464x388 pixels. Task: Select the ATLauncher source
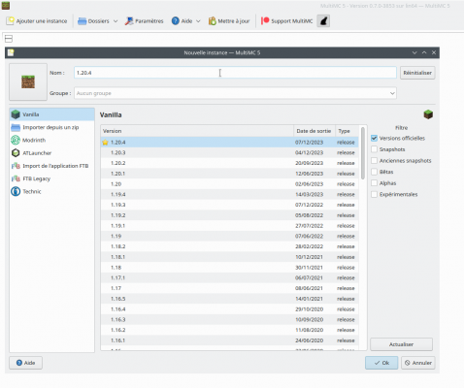(51, 153)
